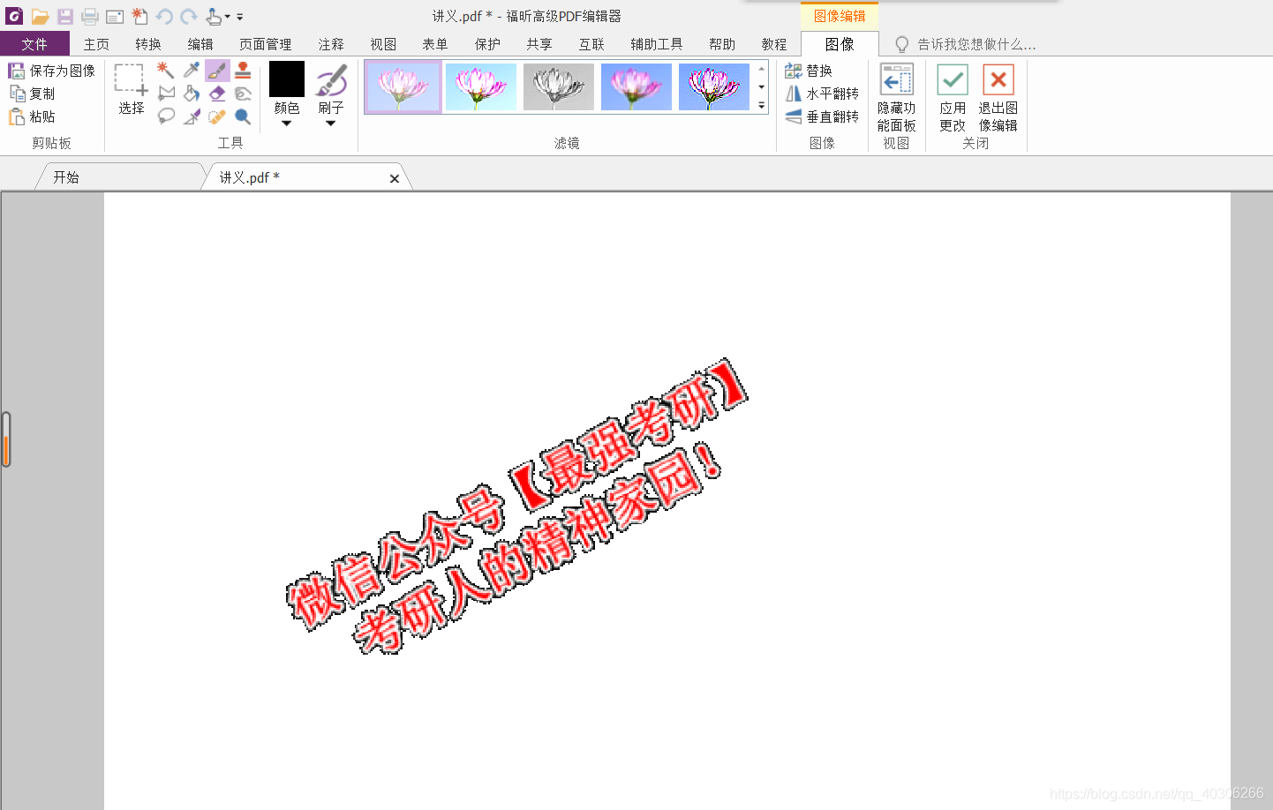Select the Eraser tool
Viewport: 1273px width, 810px height.
(x=217, y=93)
